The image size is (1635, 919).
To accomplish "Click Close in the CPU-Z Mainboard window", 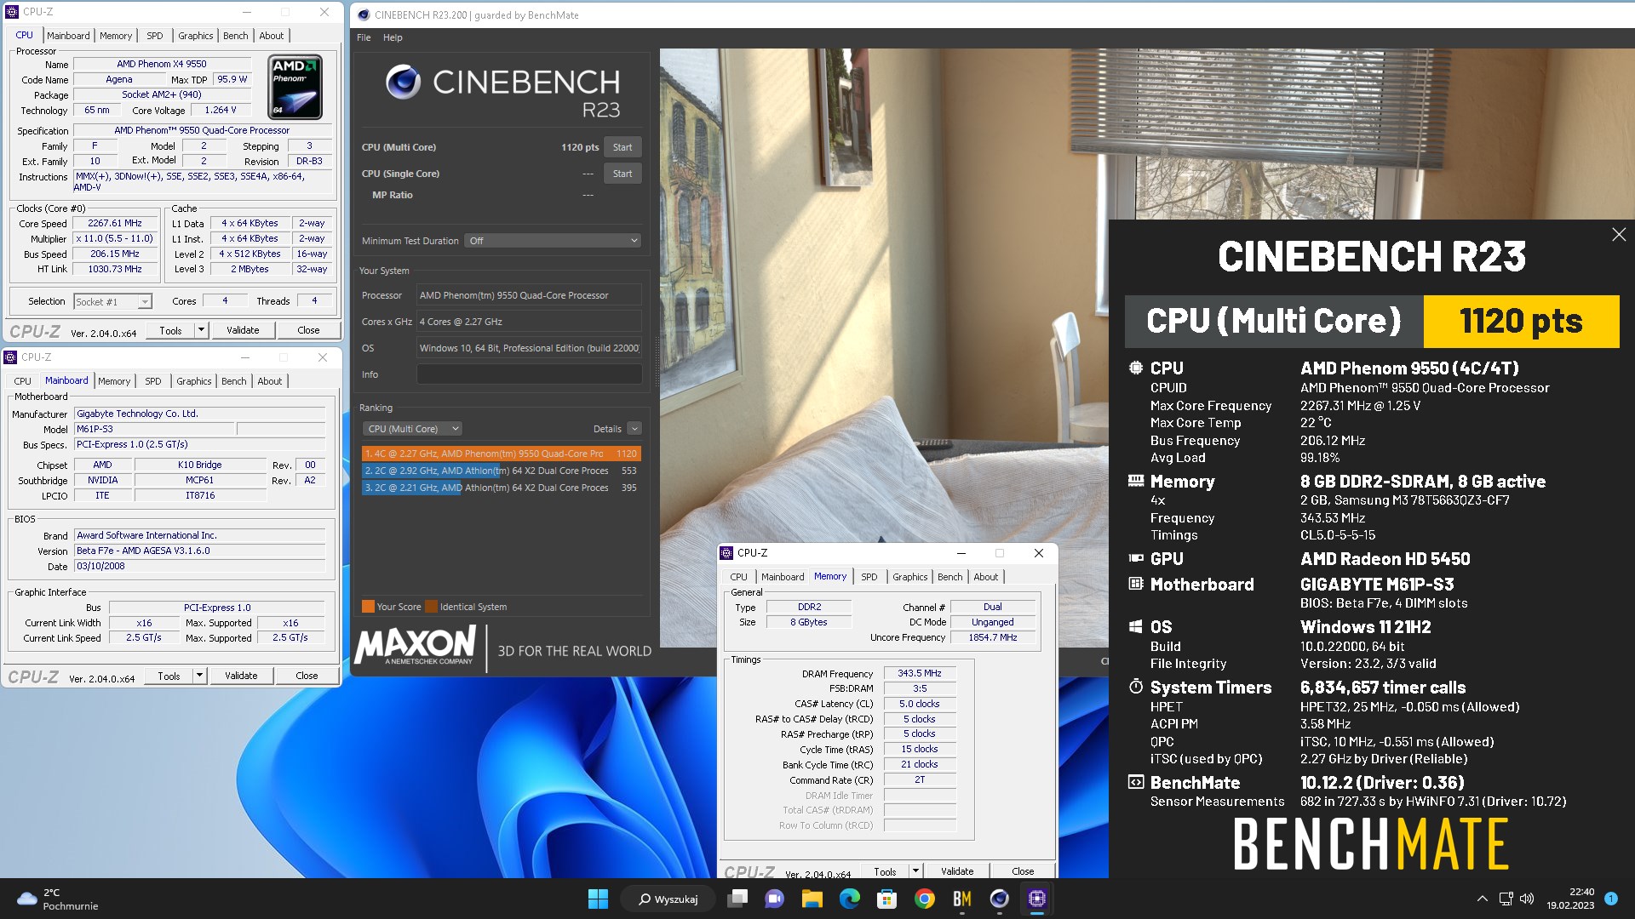I will click(307, 676).
